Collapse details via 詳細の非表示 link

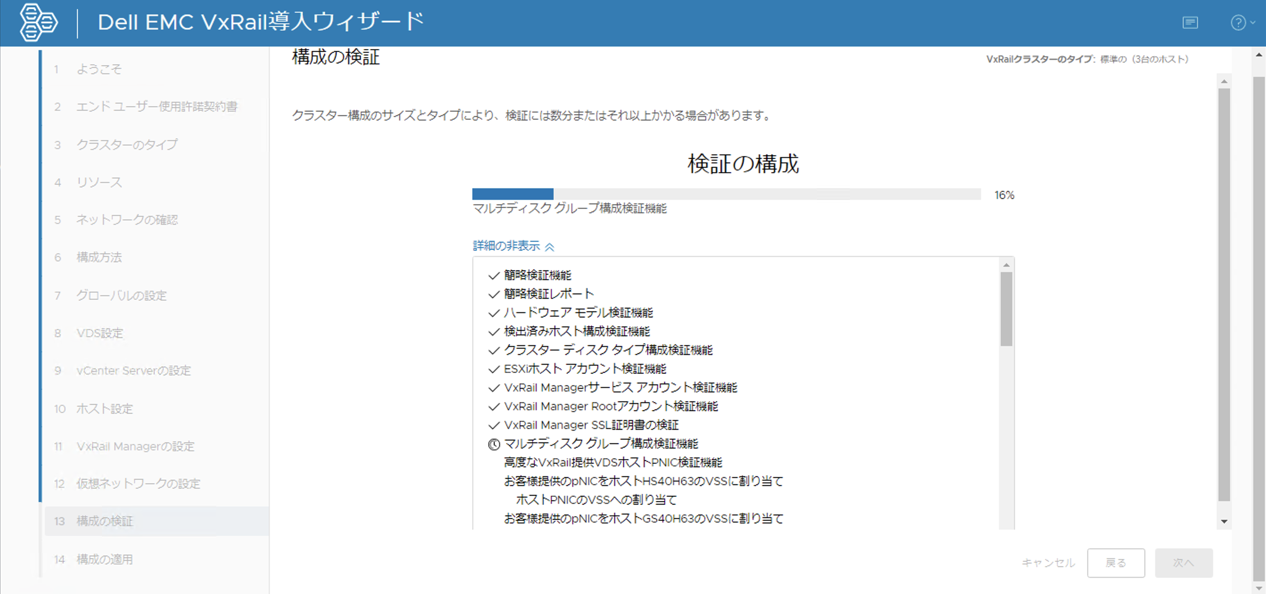point(506,245)
